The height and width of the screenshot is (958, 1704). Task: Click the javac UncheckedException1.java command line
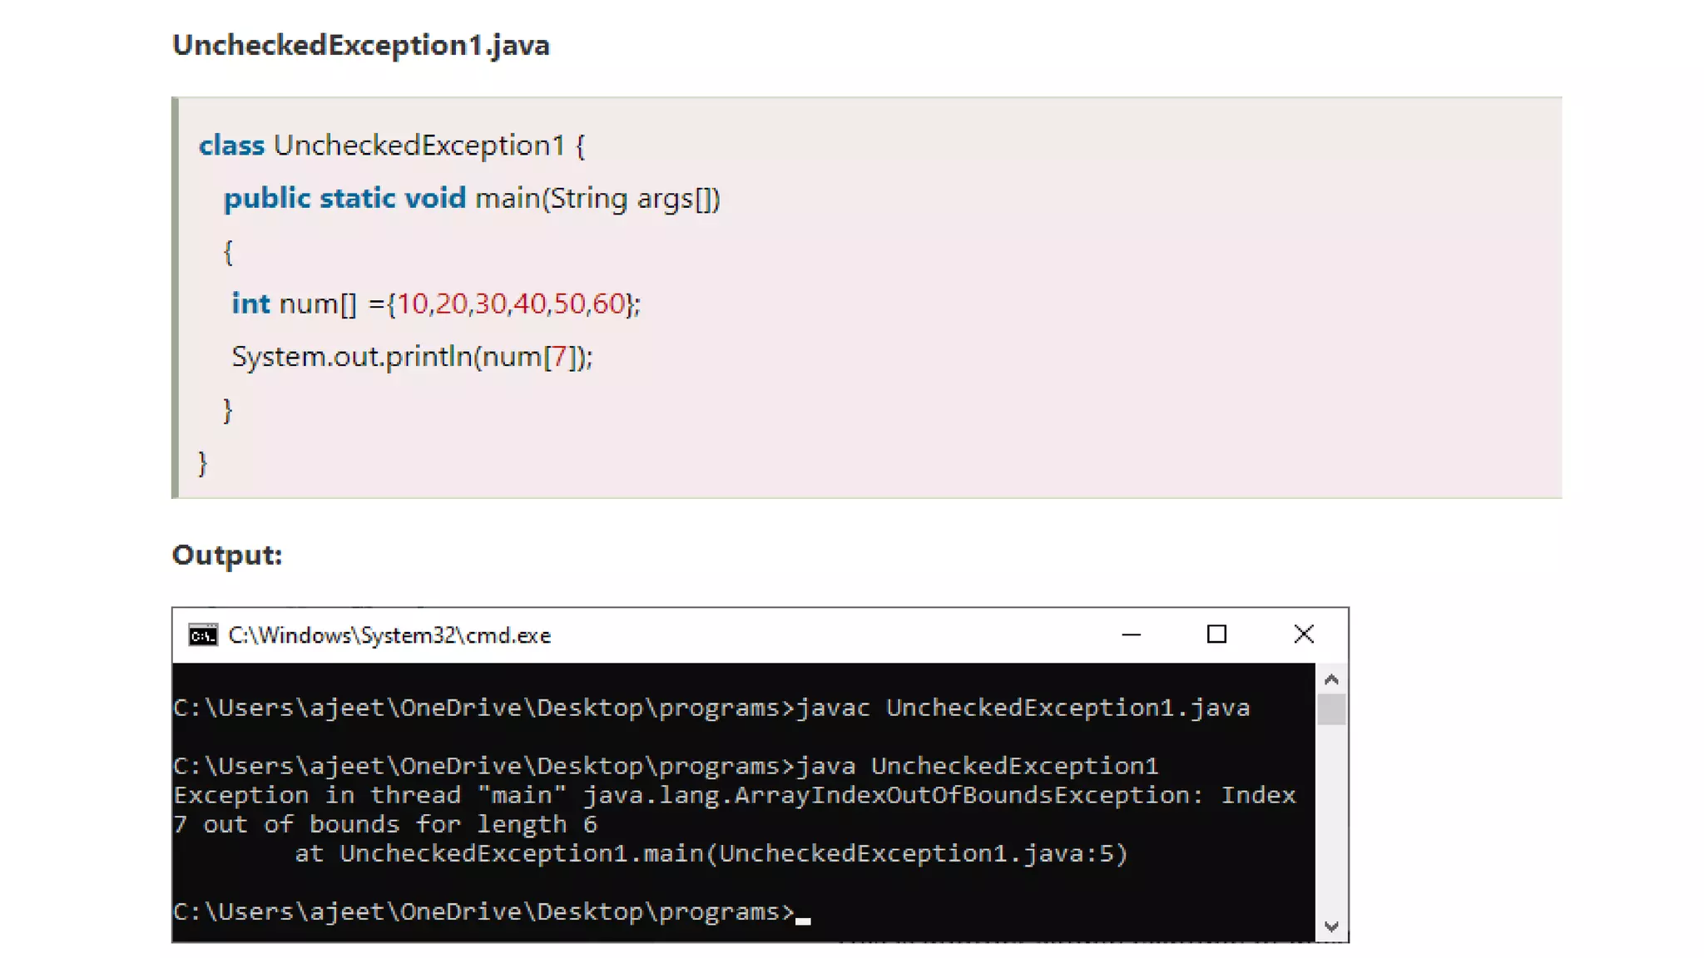pyautogui.click(x=1022, y=708)
